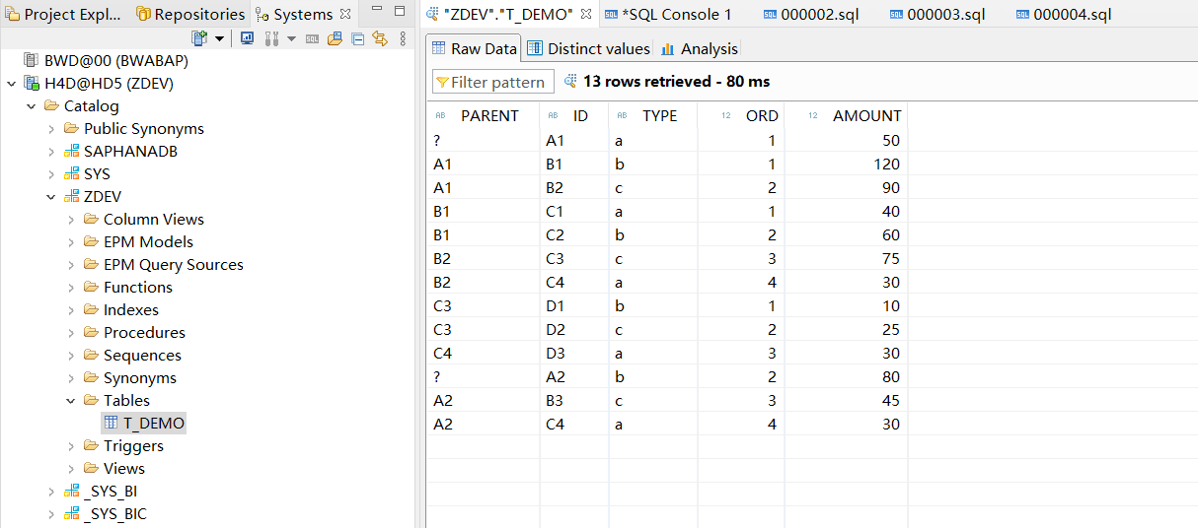The image size is (1198, 528).
Task: Click the folder-with-system icon in Systems toolbar
Action: 335,38
